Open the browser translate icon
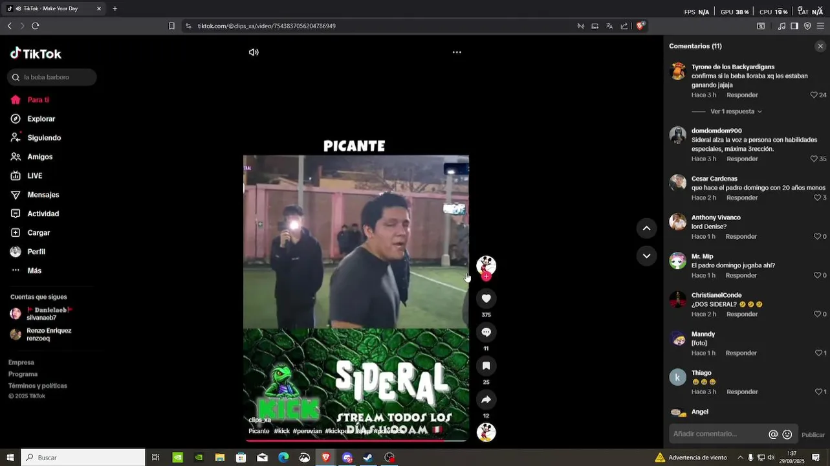 coord(609,26)
